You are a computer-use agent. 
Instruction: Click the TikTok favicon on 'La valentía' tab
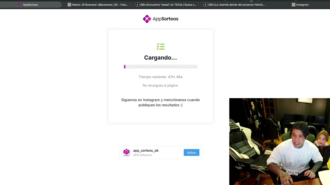tap(205, 5)
